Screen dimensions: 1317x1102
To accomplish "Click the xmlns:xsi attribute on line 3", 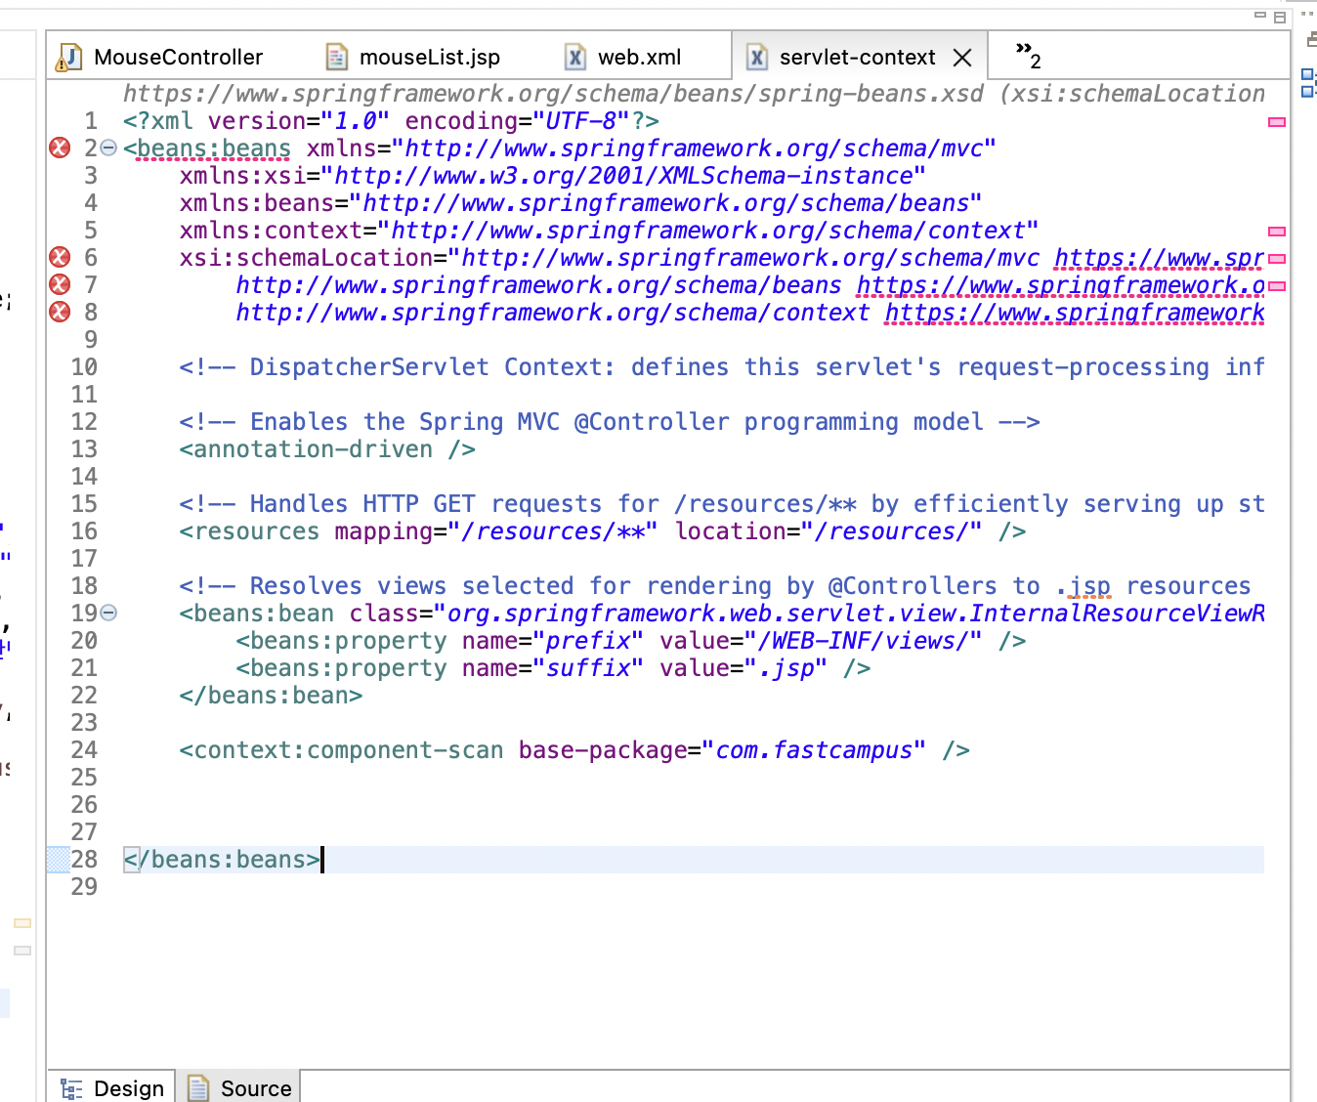I will click(552, 176).
